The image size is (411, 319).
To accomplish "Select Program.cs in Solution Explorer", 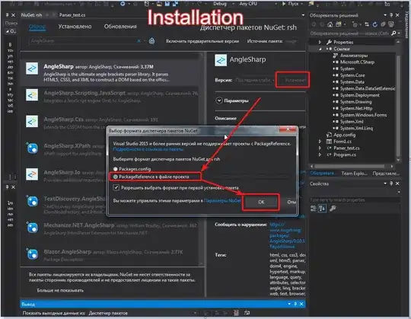I will click(345, 155).
